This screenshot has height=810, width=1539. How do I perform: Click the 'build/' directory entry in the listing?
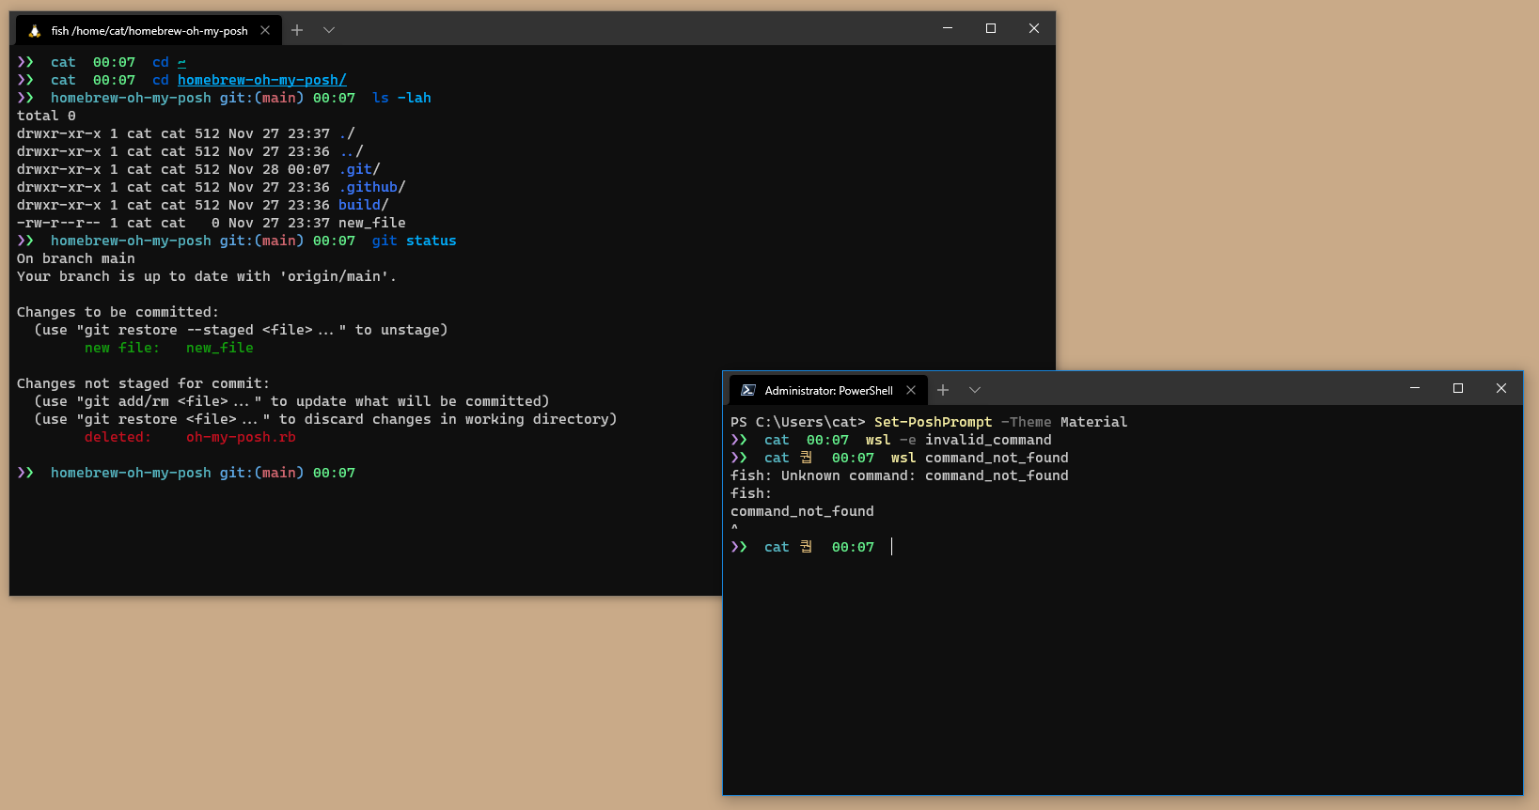[x=364, y=205]
